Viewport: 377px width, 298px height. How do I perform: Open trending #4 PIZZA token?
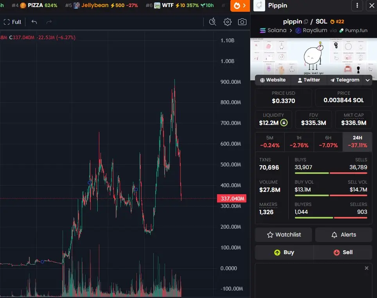click(34, 5)
